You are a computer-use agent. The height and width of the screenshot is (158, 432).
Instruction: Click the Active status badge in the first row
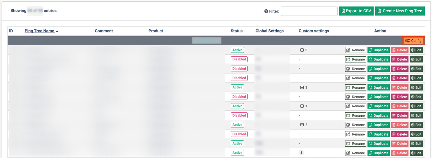point(237,50)
